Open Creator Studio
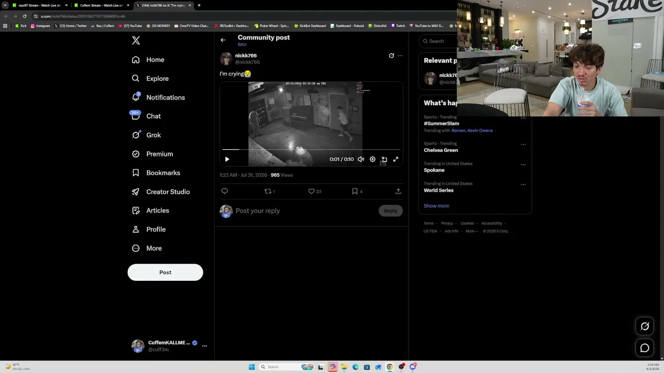Image resolution: width=664 pixels, height=373 pixels. pyautogui.click(x=160, y=192)
